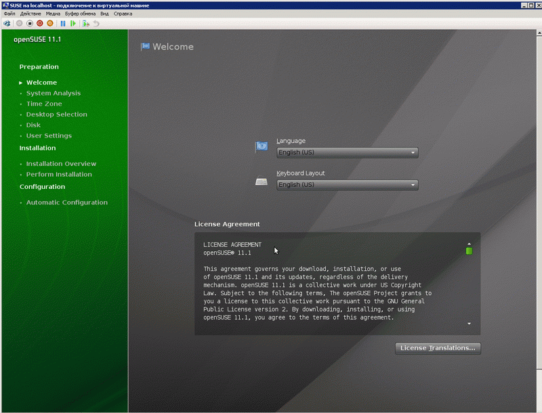Screen dimensions: 542x413
Task: Close the virtual machine connection window
Action: coord(539,5)
